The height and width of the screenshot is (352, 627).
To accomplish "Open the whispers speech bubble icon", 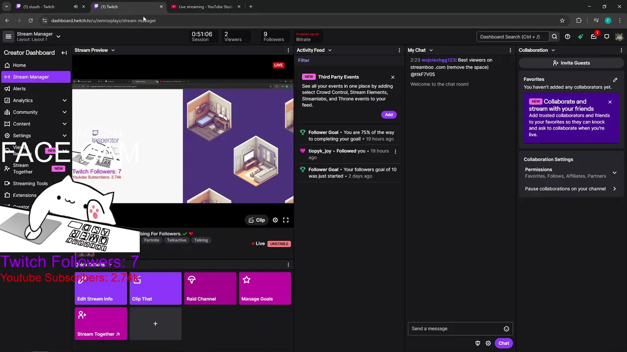I will (606, 37).
